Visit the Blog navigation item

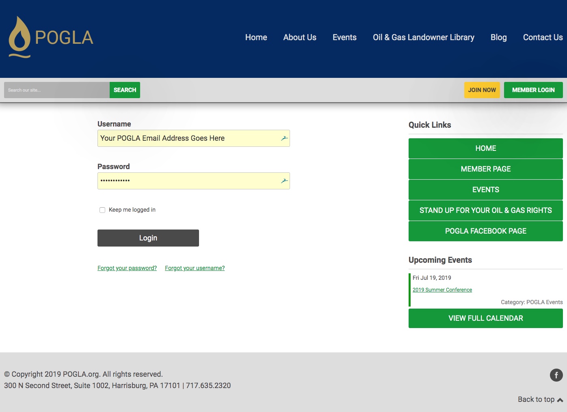click(499, 37)
